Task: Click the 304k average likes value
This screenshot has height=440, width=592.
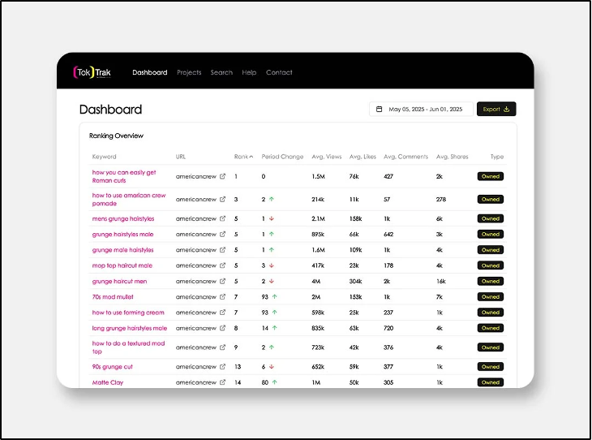Action: point(355,281)
